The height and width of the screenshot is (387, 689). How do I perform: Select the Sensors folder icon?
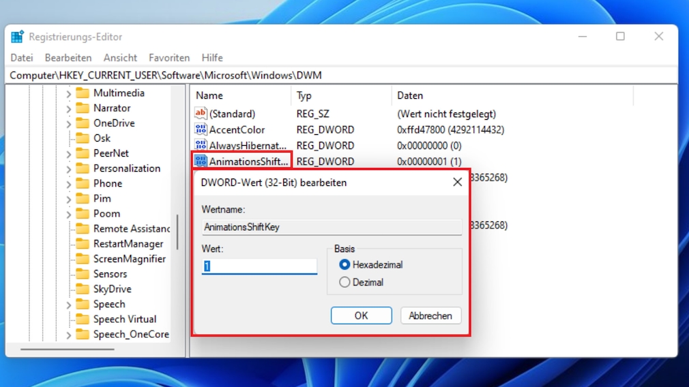tap(82, 274)
